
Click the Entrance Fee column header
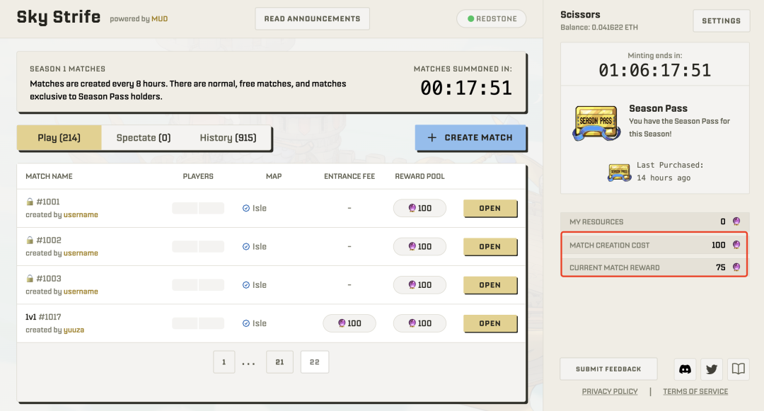[x=349, y=176]
